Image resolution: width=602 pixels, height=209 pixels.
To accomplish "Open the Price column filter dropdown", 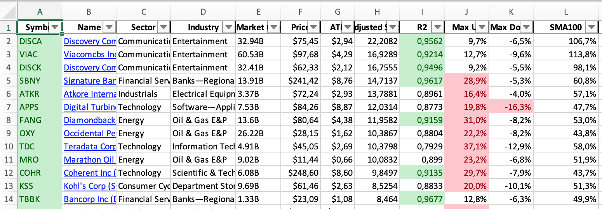I will pos(314,27).
